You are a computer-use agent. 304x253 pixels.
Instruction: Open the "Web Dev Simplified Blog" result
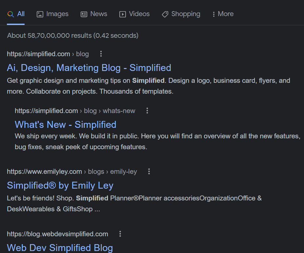click(x=60, y=248)
